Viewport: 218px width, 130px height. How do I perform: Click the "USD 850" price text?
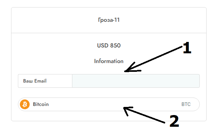coord(109,45)
